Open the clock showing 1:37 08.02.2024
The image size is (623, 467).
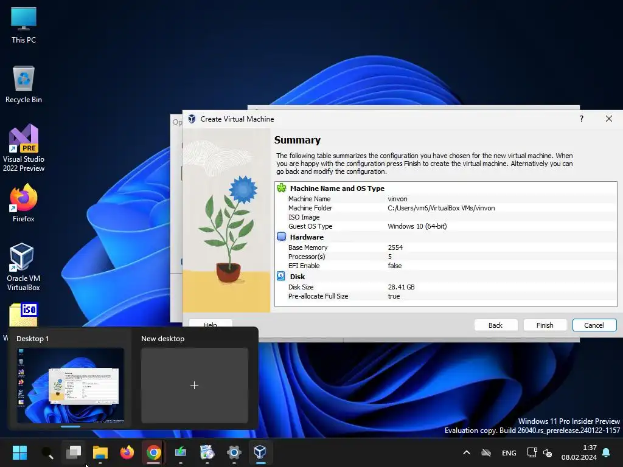click(x=579, y=452)
